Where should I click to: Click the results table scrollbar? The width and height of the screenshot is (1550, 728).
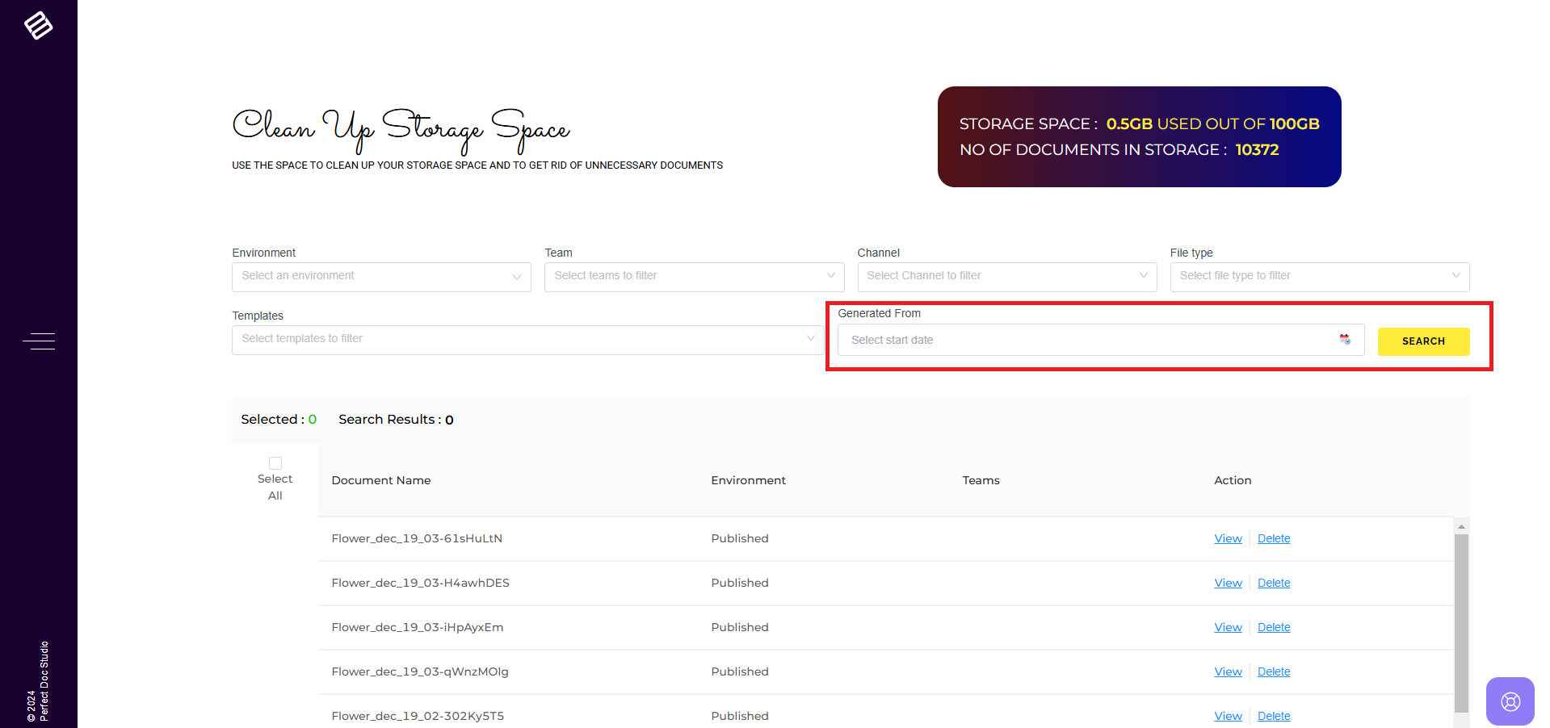(x=1461, y=621)
